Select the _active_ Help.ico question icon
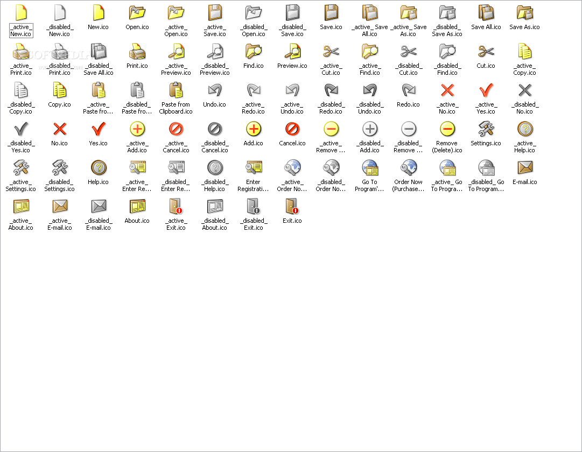Screen dimensions: 582x452 point(524,129)
